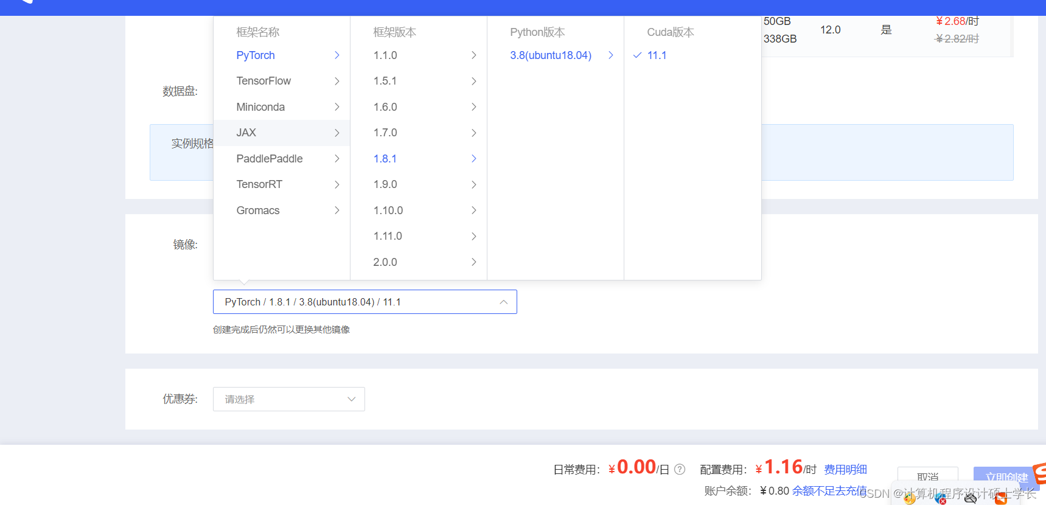Click the 优惠券 label
Screen dimensions: 1046x505
[180, 399]
